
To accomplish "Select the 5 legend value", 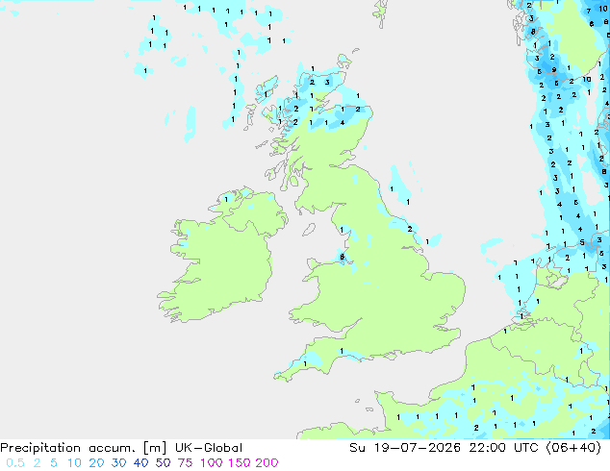I will tap(54, 463).
